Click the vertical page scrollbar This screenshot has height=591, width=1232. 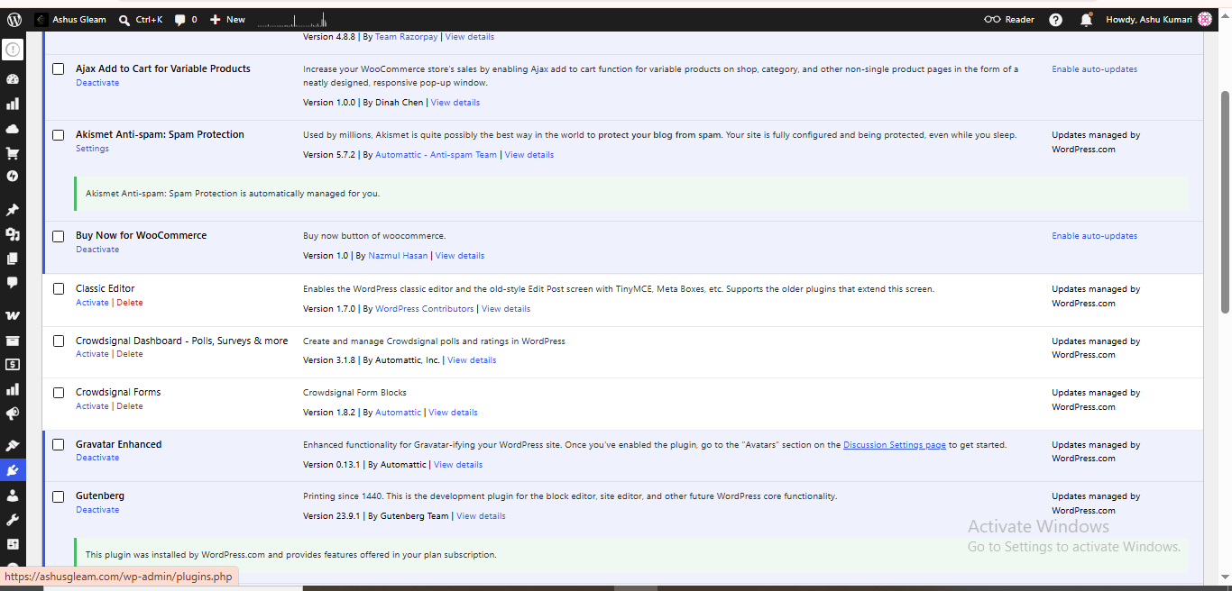(1225, 202)
